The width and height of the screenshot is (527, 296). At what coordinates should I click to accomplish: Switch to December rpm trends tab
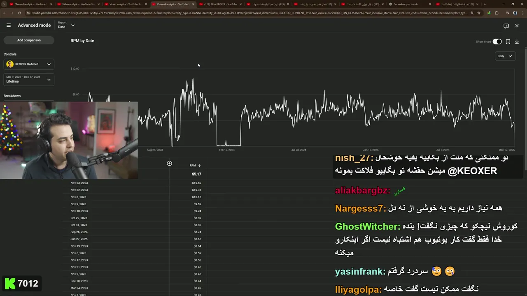point(410,4)
